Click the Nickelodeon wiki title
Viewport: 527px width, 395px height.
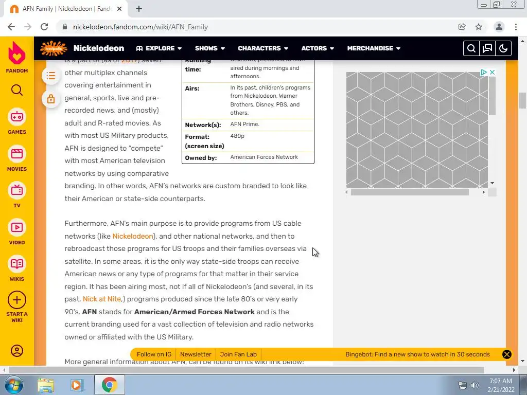pyautogui.click(x=99, y=48)
